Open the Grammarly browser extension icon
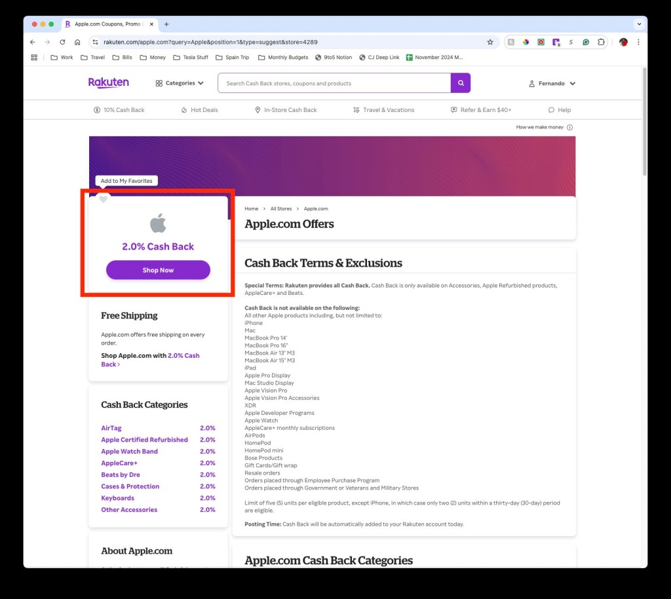The image size is (671, 599). pyautogui.click(x=586, y=42)
